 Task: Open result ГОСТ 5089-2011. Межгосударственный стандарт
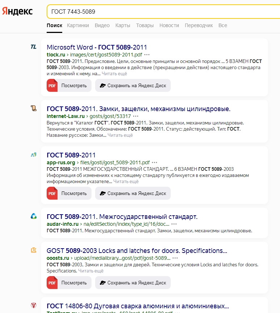(x=122, y=217)
